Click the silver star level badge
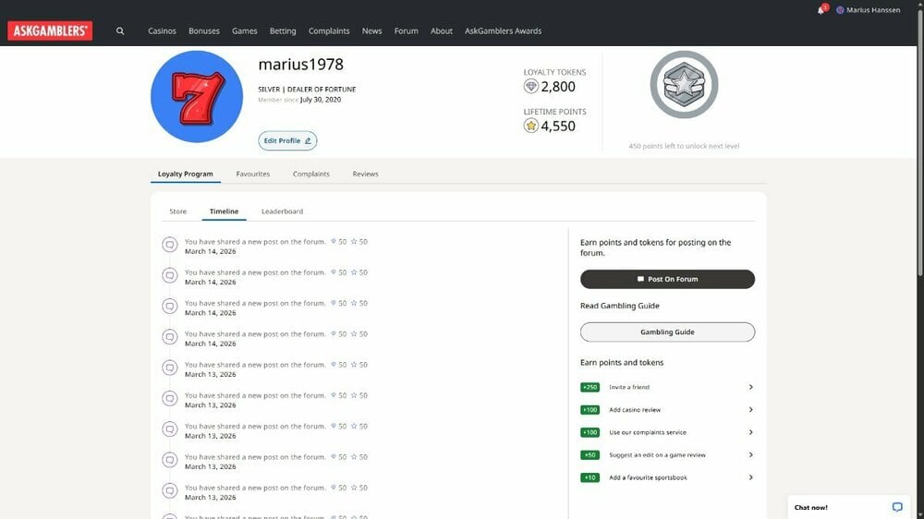 [684, 85]
